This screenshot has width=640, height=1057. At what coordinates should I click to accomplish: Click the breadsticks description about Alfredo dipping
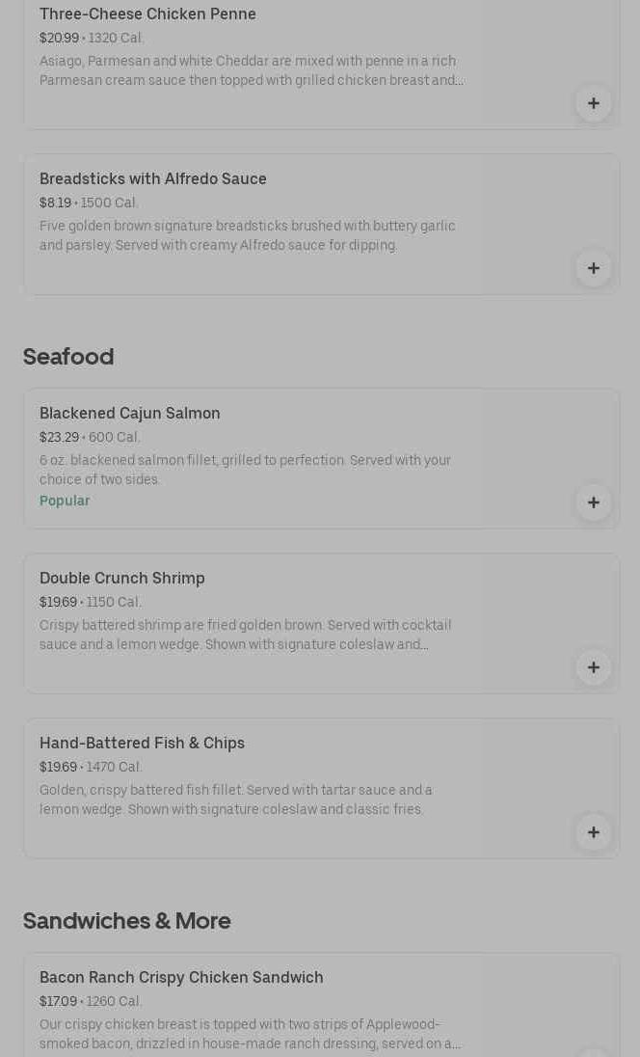coord(248,235)
